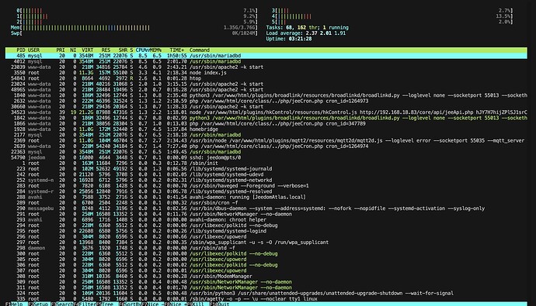
Task: Select mariadbd thread row PID 4012
Action: 266,61
